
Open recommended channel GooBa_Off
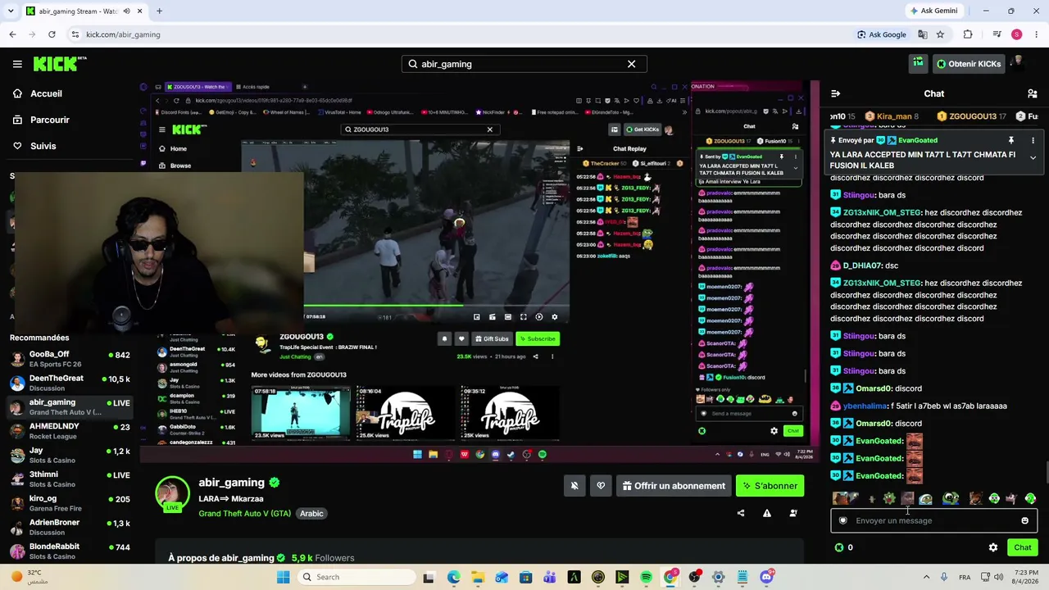pyautogui.click(x=70, y=359)
